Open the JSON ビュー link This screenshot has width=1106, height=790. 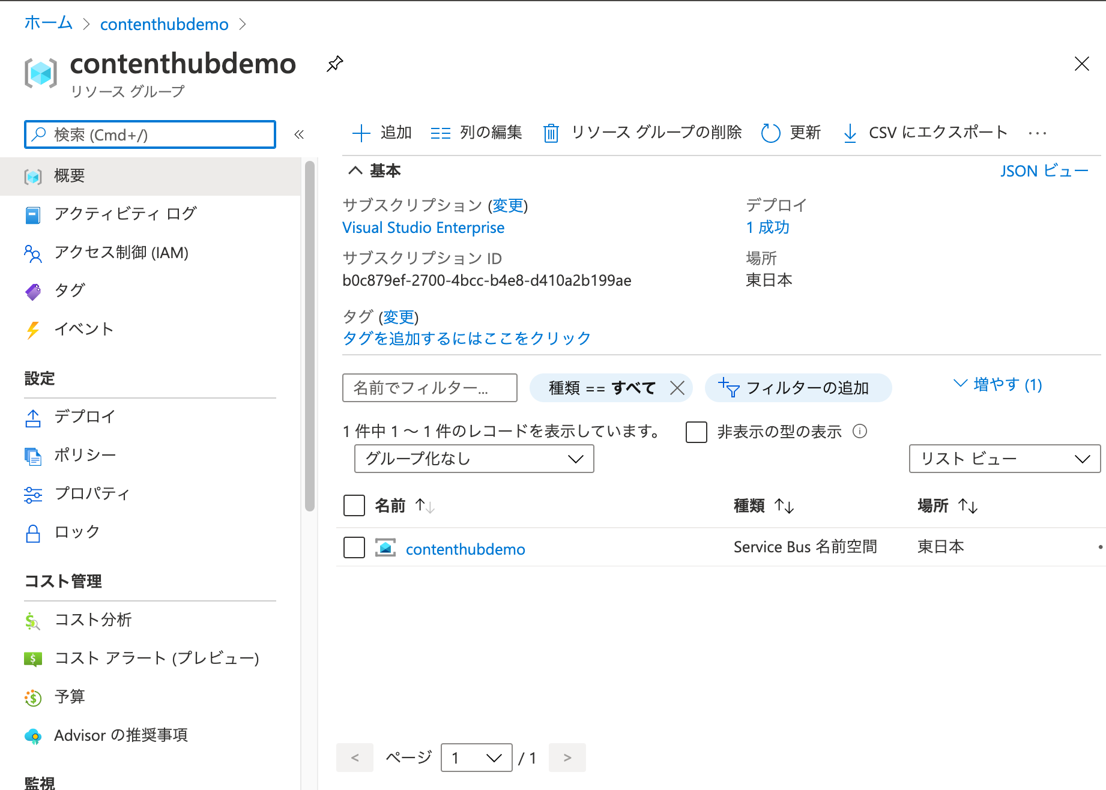1044,171
